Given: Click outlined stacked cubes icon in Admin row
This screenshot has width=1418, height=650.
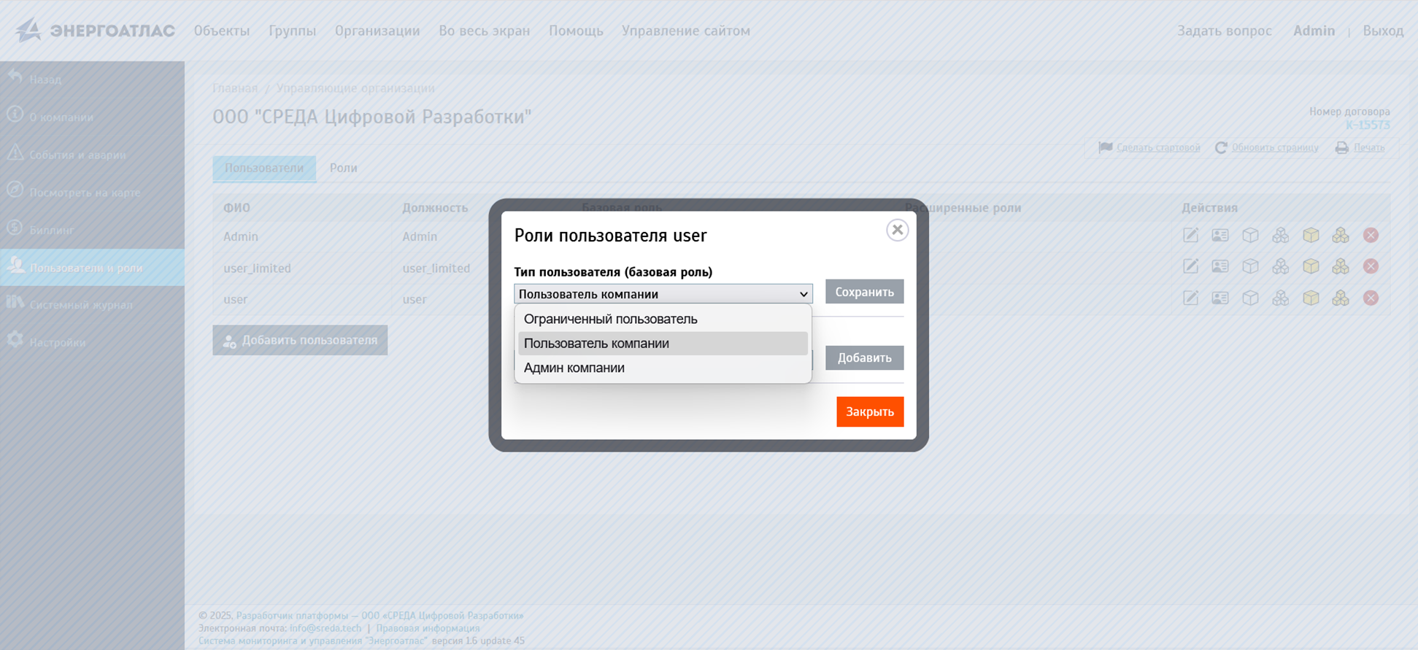Looking at the screenshot, I should (x=1280, y=236).
